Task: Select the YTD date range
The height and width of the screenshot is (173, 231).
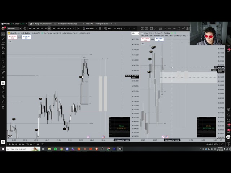Action: coord(27,144)
